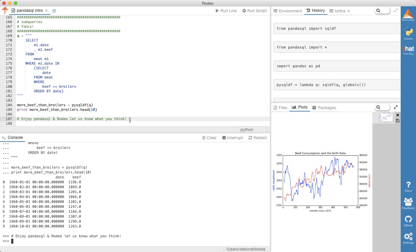Run the current line
The width and height of the screenshot is (416, 252).
click(226, 11)
